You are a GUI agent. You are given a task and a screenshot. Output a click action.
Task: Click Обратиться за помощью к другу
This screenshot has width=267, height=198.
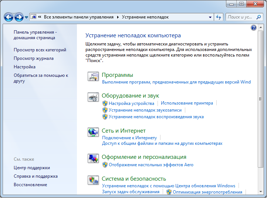tap(41, 78)
